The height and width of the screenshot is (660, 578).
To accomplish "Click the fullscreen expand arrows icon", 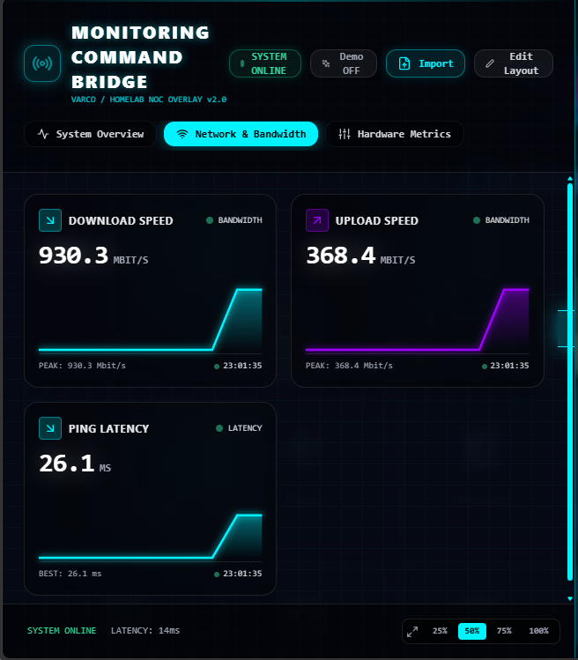I will tap(412, 632).
